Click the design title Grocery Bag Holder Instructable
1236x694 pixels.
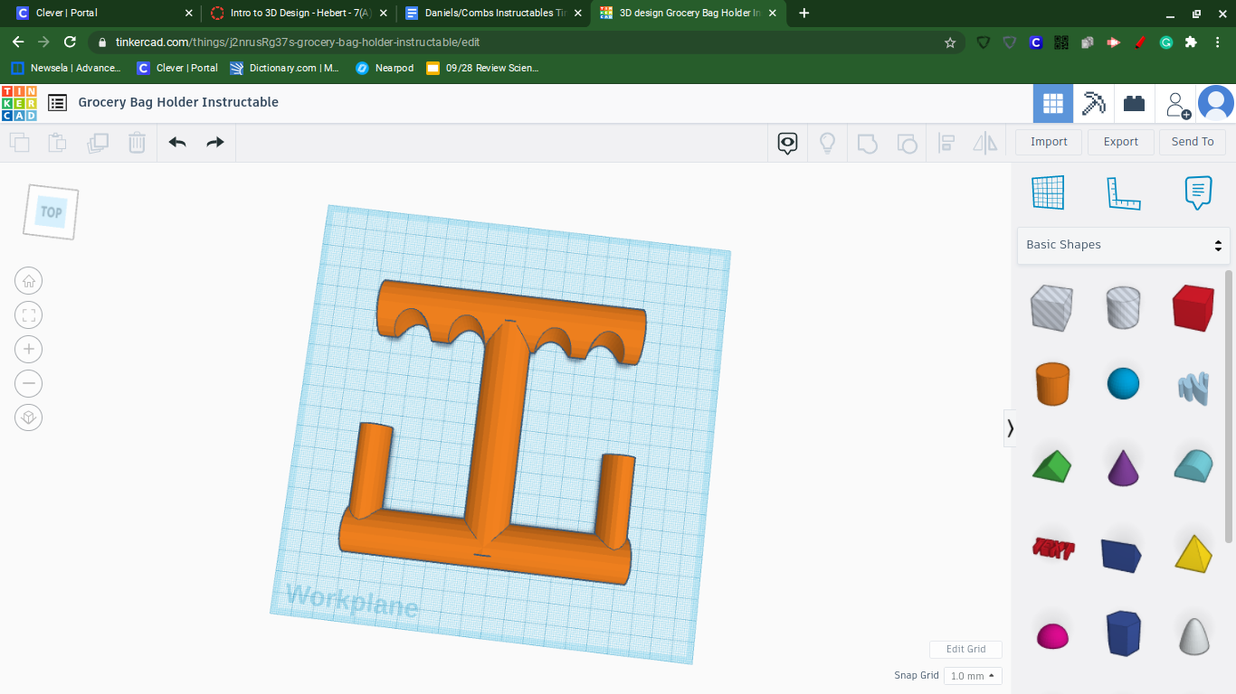click(178, 103)
